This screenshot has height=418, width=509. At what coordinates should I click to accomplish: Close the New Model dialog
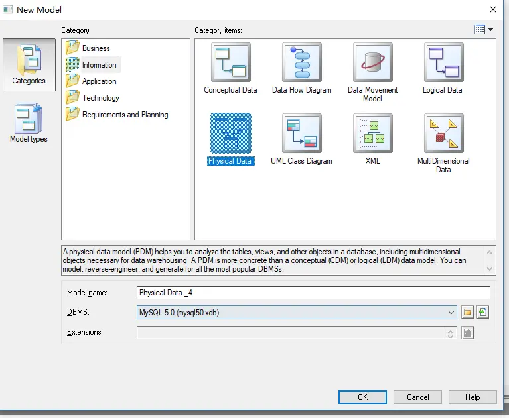coord(493,9)
